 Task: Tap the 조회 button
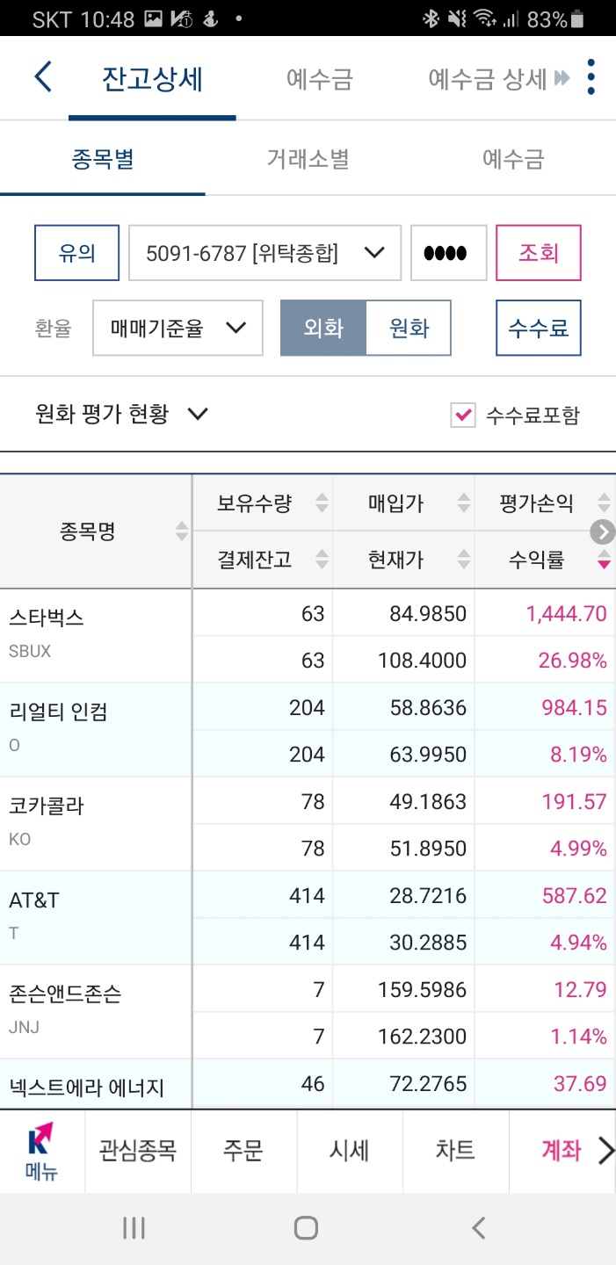coord(539,253)
